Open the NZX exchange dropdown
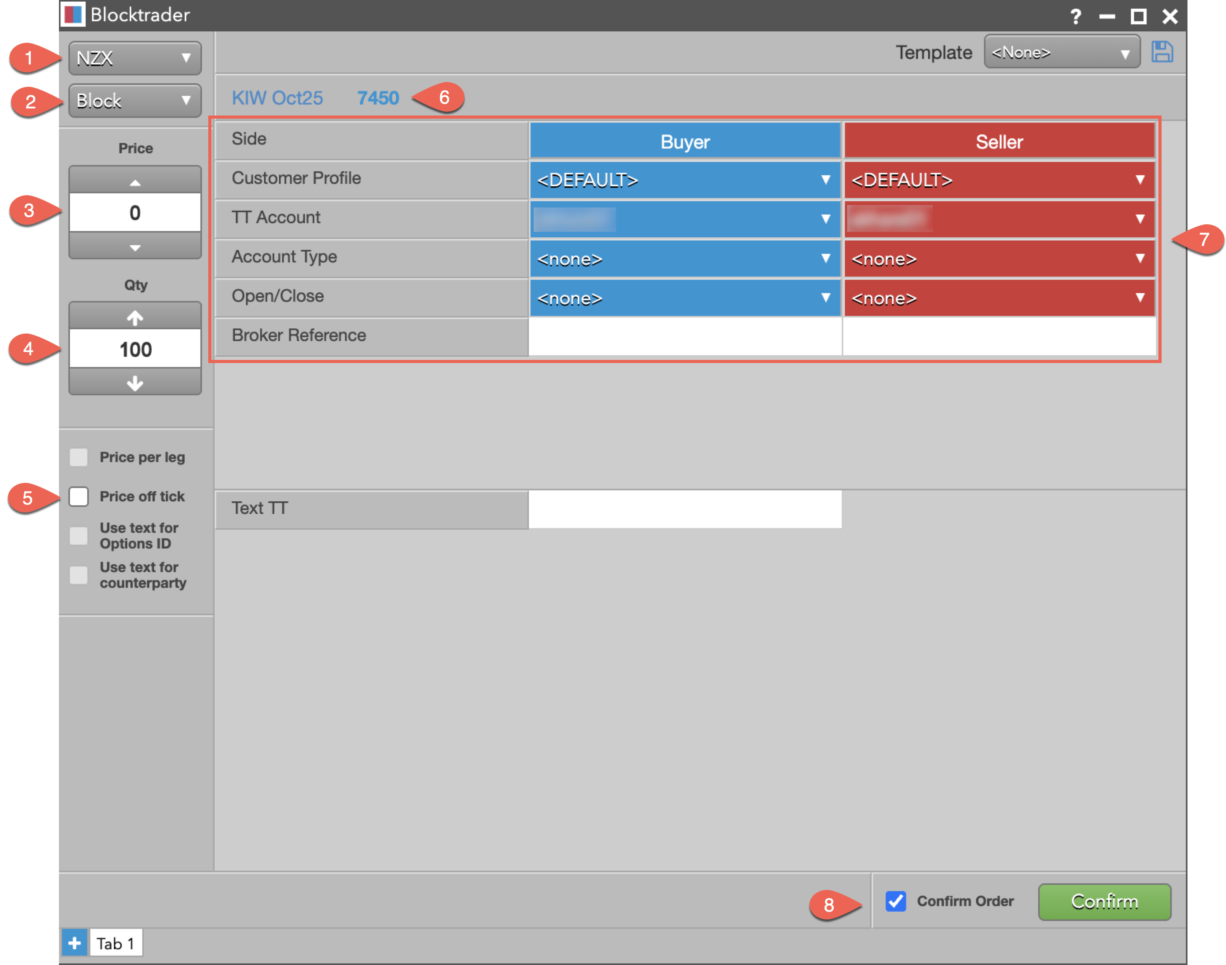This screenshot has width=1226, height=965. tap(135, 58)
